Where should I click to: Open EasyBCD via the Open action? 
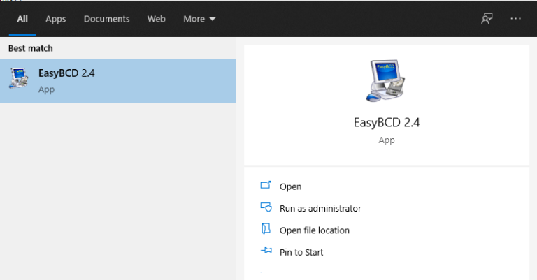pyautogui.click(x=290, y=186)
